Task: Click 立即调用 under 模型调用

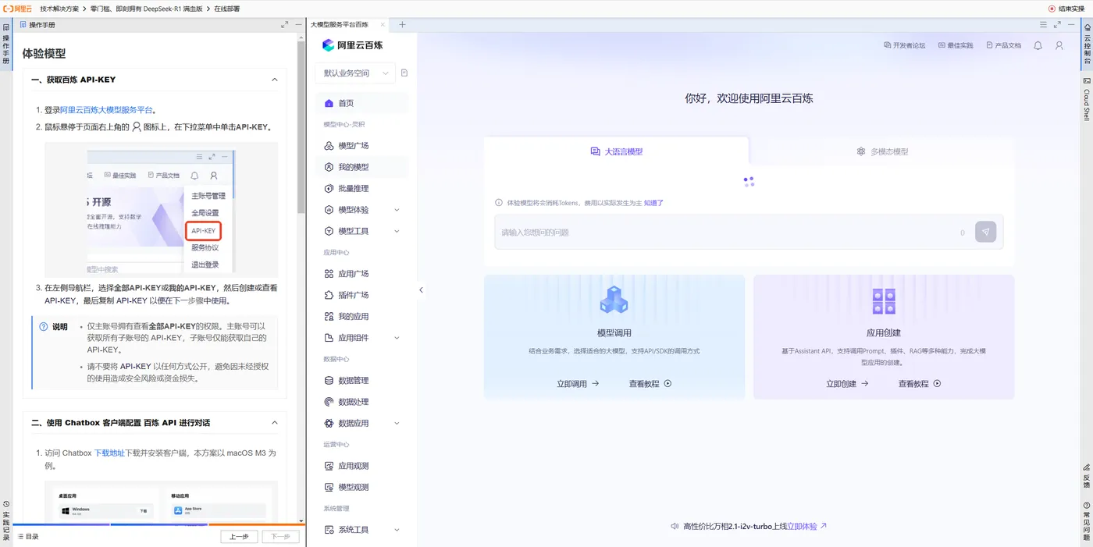Action: pos(578,384)
